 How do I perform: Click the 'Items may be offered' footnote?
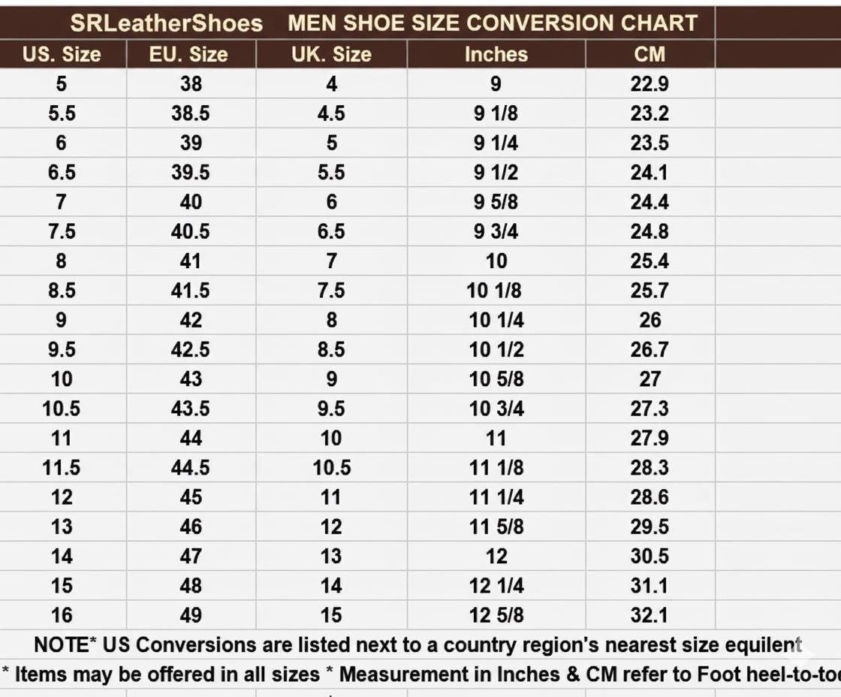420,674
